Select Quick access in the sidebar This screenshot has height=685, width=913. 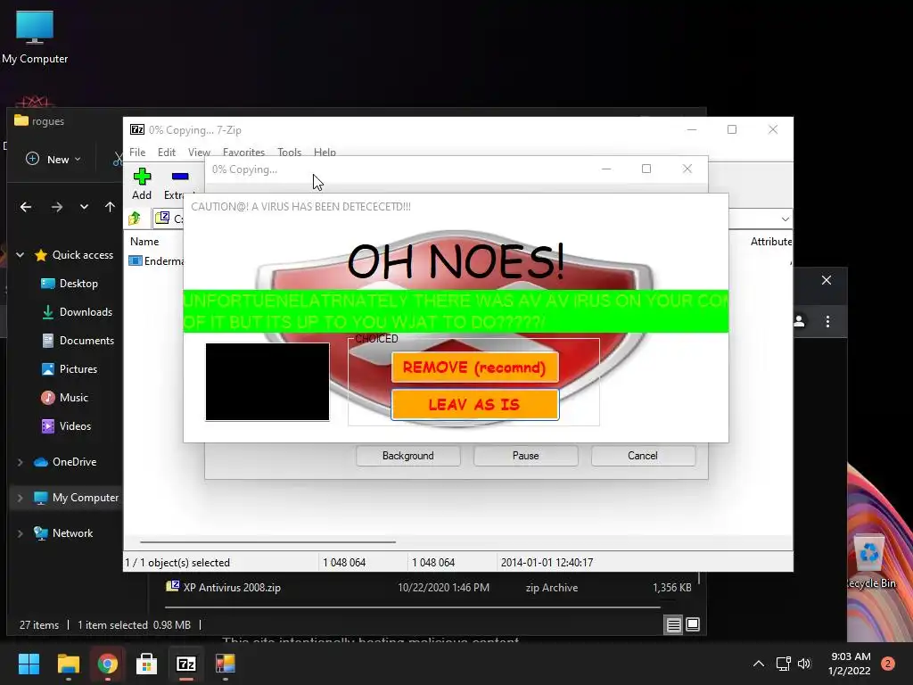click(x=74, y=254)
